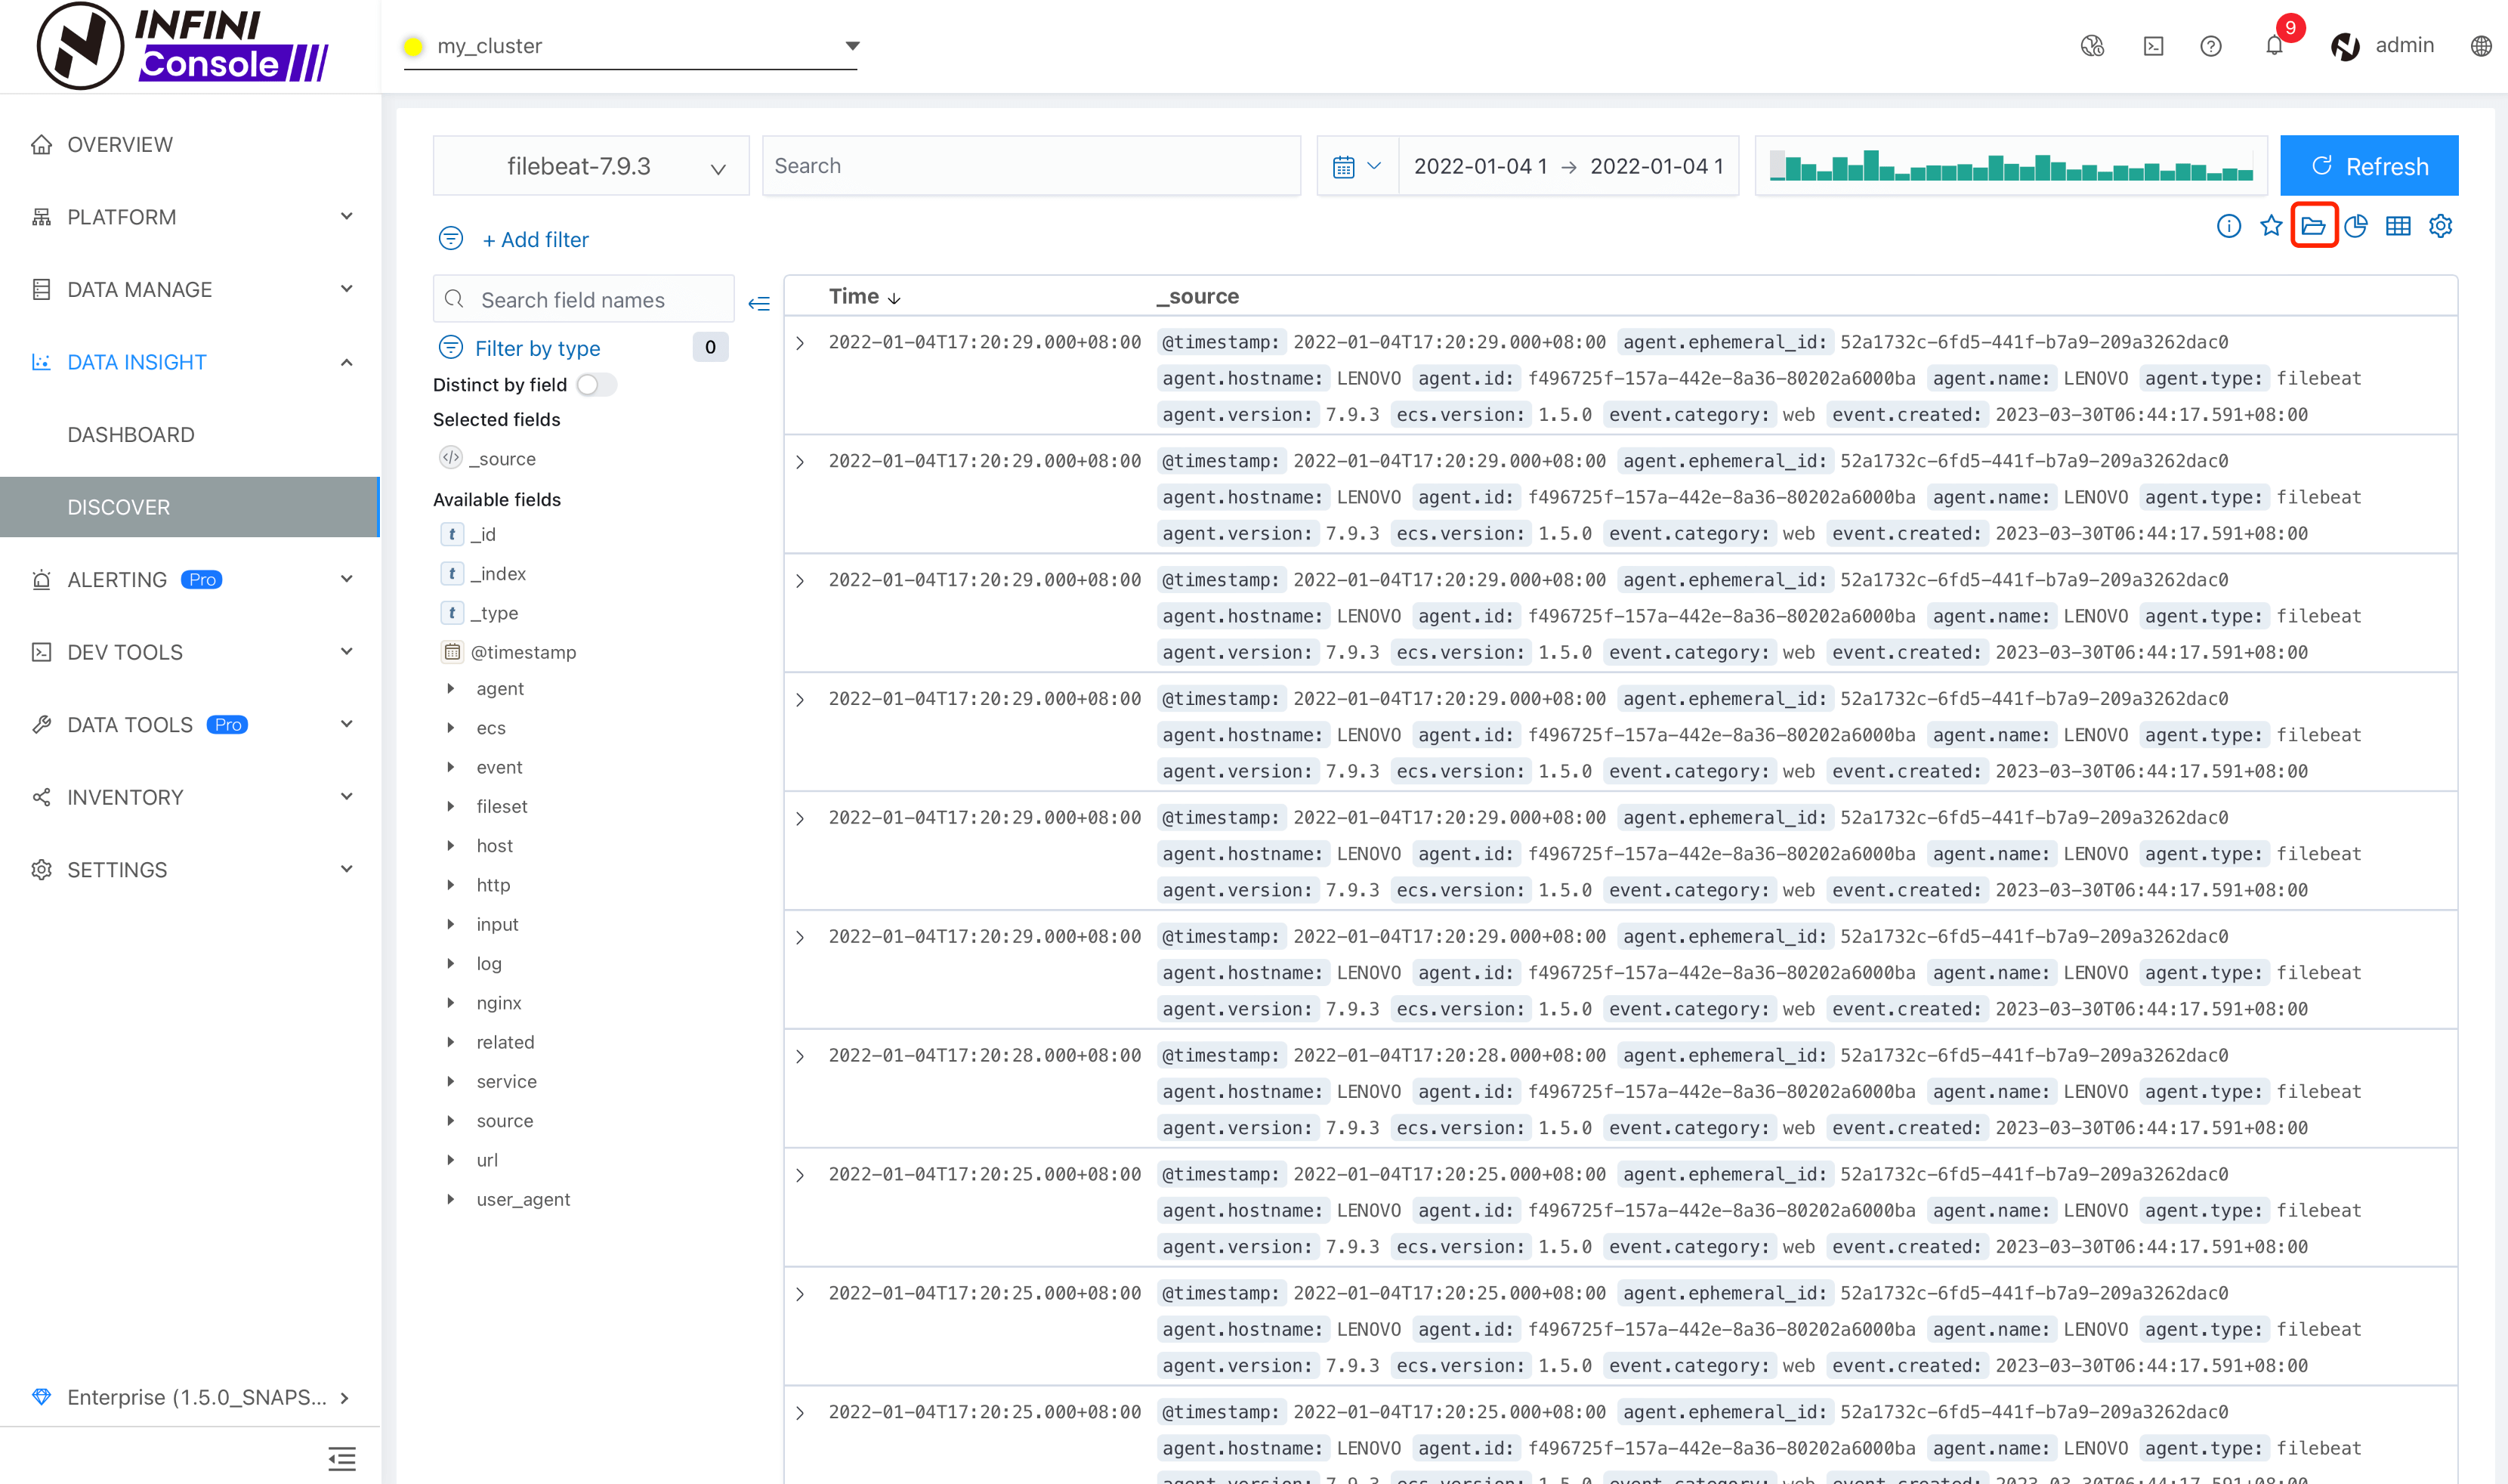This screenshot has width=2508, height=1484.
Task: Click the Refresh button
Action: click(2369, 166)
